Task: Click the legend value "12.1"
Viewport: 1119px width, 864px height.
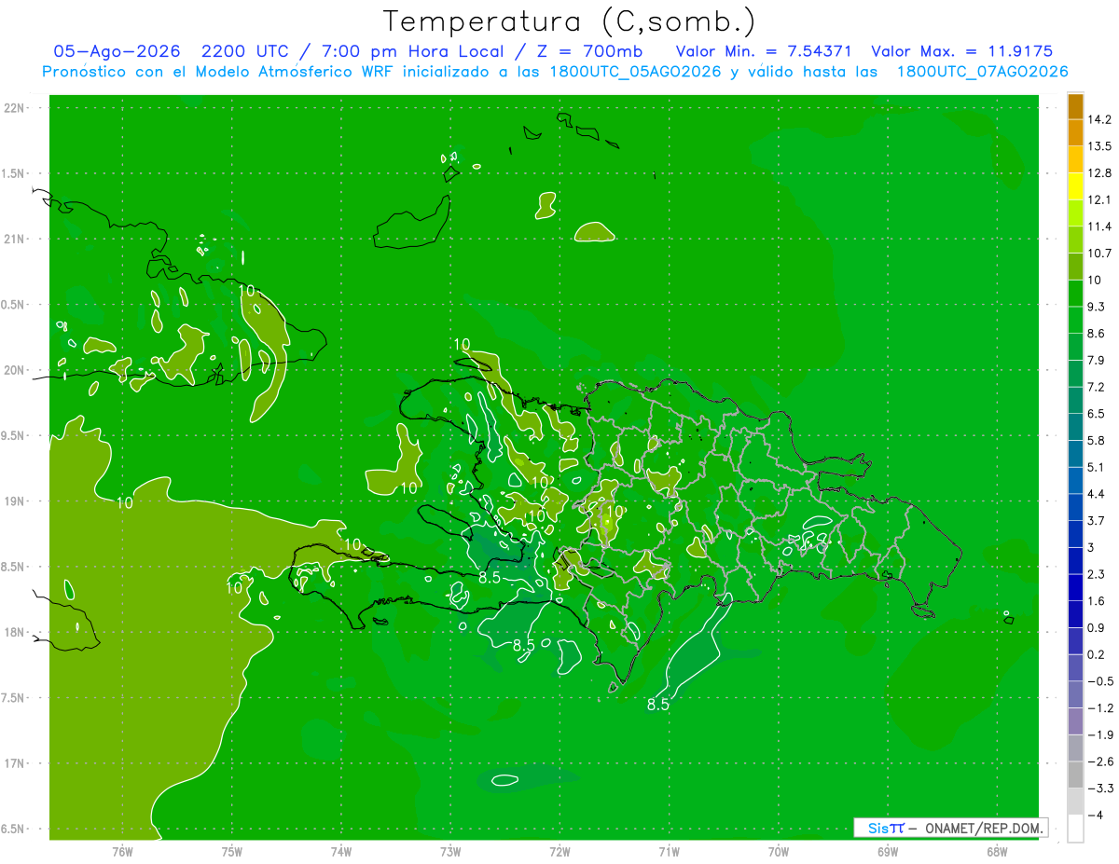Action: 1099,199
